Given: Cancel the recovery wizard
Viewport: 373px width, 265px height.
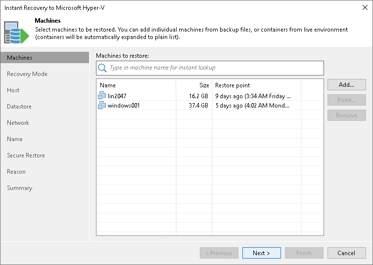Looking at the screenshot, I should [347, 253].
